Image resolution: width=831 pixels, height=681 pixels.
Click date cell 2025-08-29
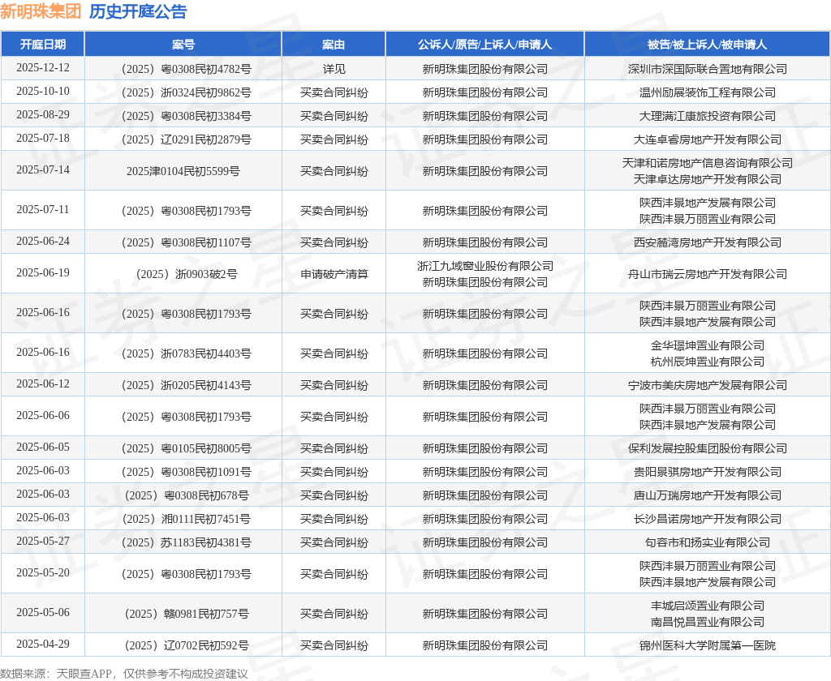[43, 114]
